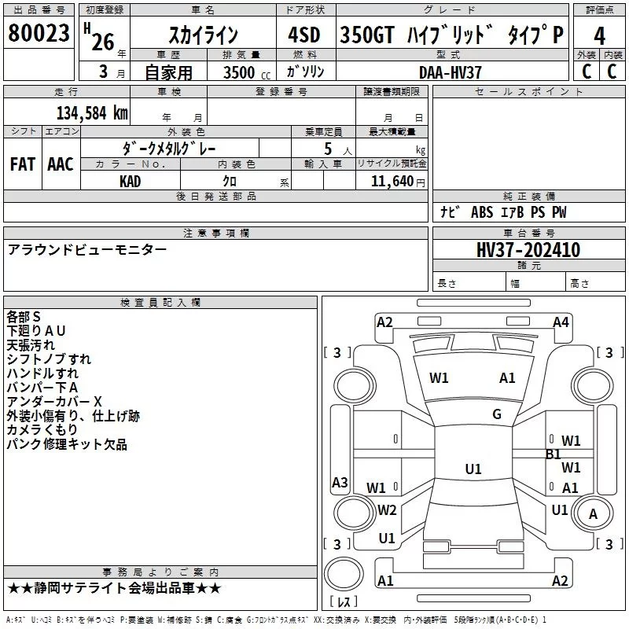Screen dimensions: 629x629
Task: Click transmission type FAT
Action: coord(23,164)
